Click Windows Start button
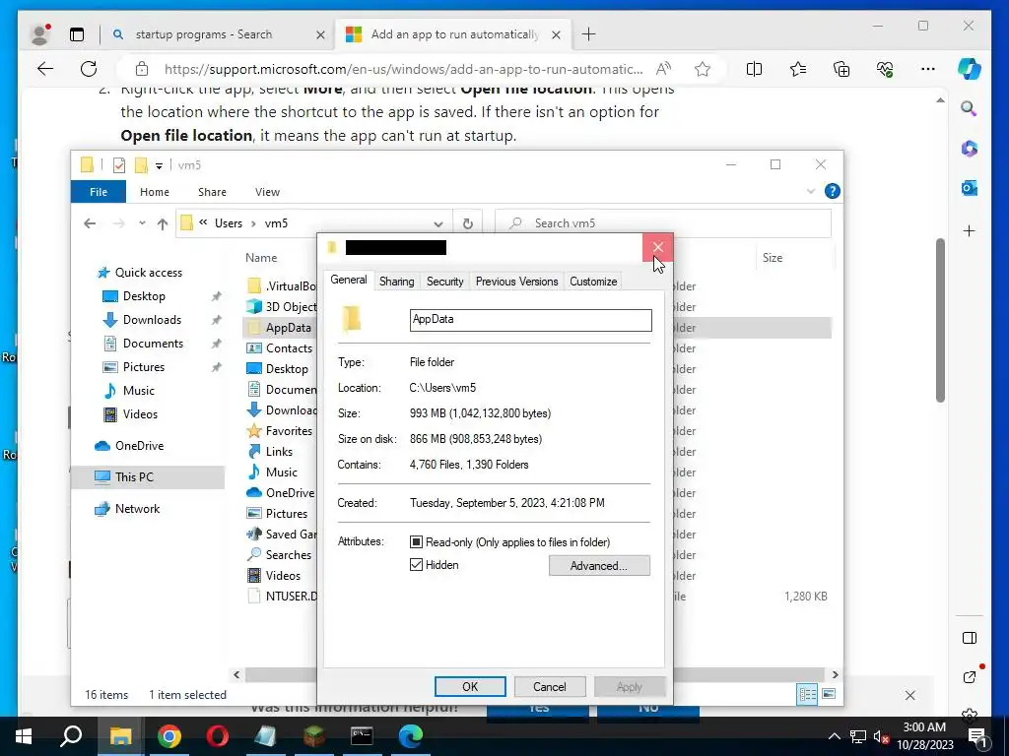1009x756 pixels. click(x=24, y=736)
